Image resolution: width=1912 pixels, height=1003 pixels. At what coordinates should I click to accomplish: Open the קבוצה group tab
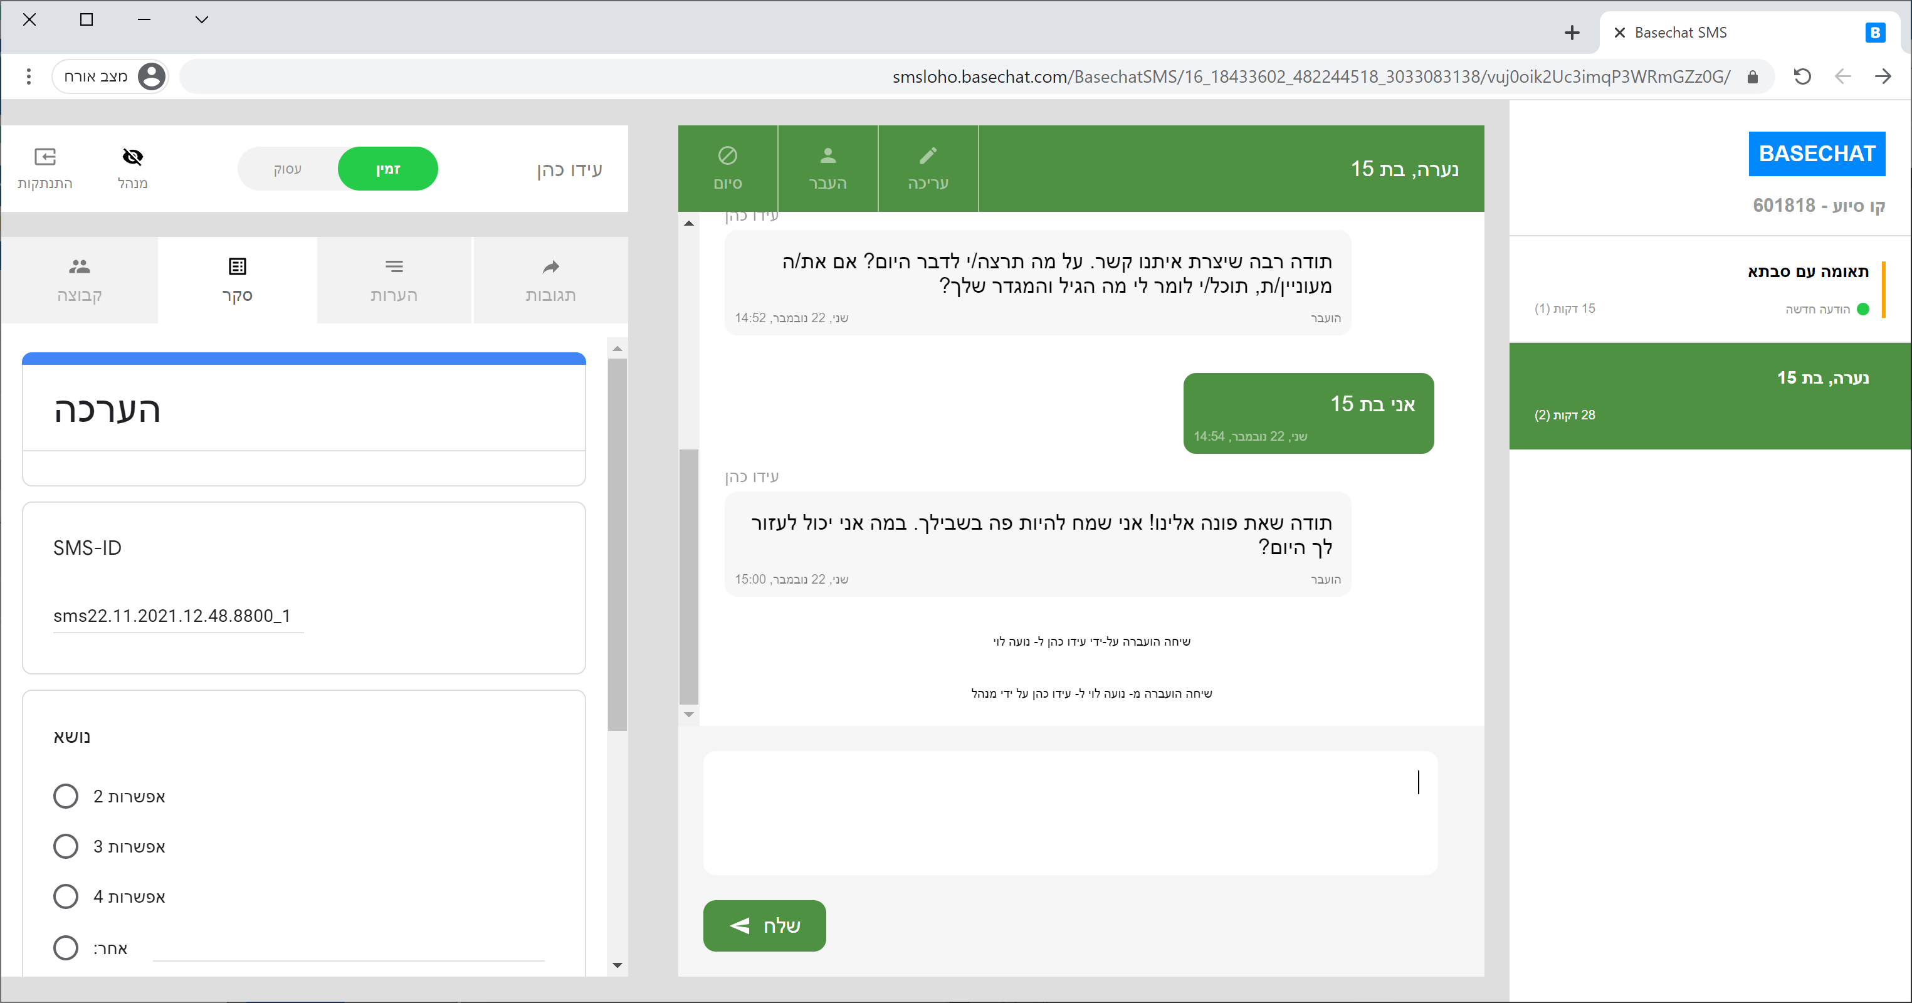pyautogui.click(x=80, y=280)
